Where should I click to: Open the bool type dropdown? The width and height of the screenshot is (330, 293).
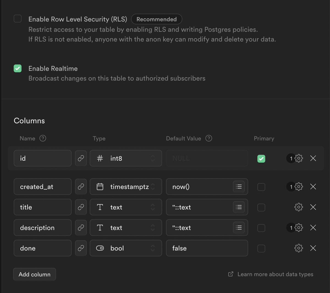coord(126,248)
